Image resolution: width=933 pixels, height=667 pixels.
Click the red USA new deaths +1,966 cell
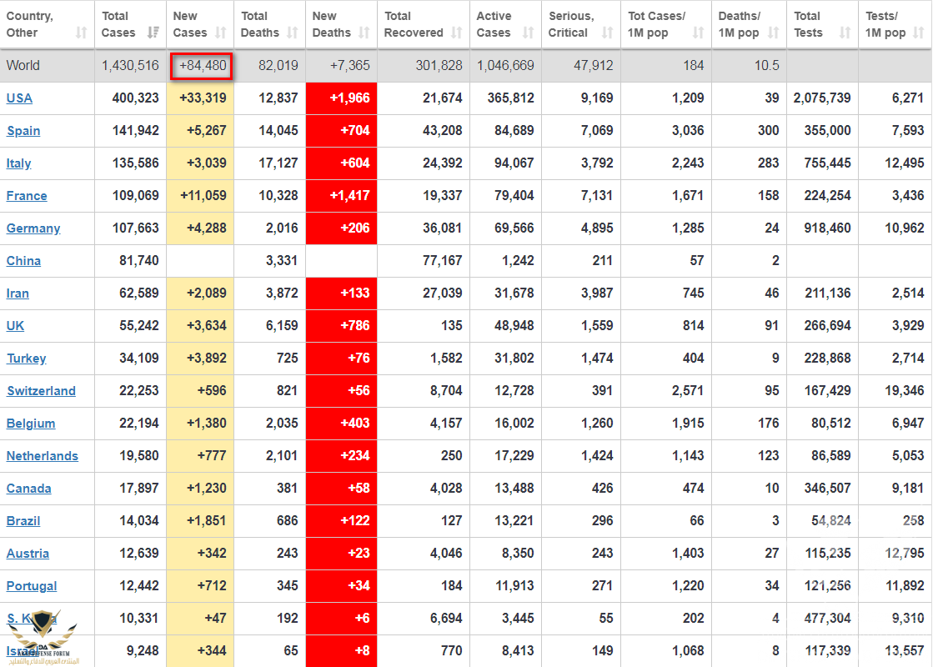pyautogui.click(x=342, y=98)
